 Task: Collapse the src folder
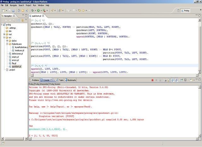pyautogui.click(x=4, y=37)
